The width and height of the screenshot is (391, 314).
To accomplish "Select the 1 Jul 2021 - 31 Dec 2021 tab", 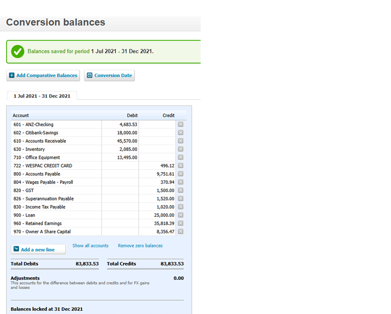I will (42, 96).
